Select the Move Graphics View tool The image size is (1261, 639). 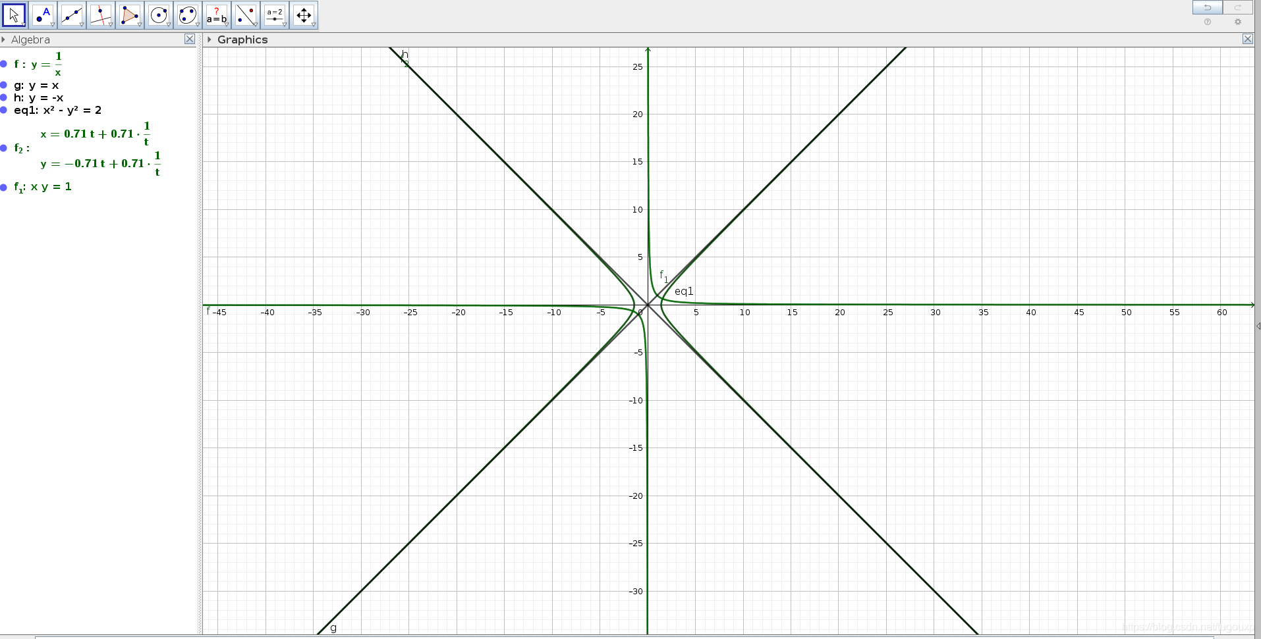coord(304,14)
